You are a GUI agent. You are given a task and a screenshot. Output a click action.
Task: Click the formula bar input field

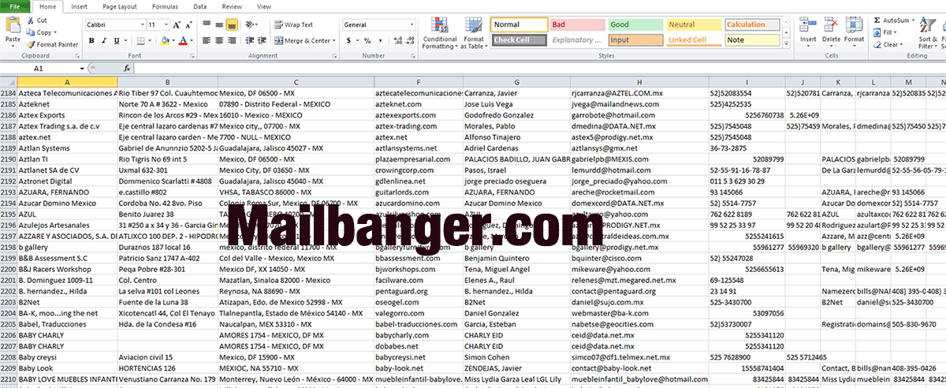(540, 69)
